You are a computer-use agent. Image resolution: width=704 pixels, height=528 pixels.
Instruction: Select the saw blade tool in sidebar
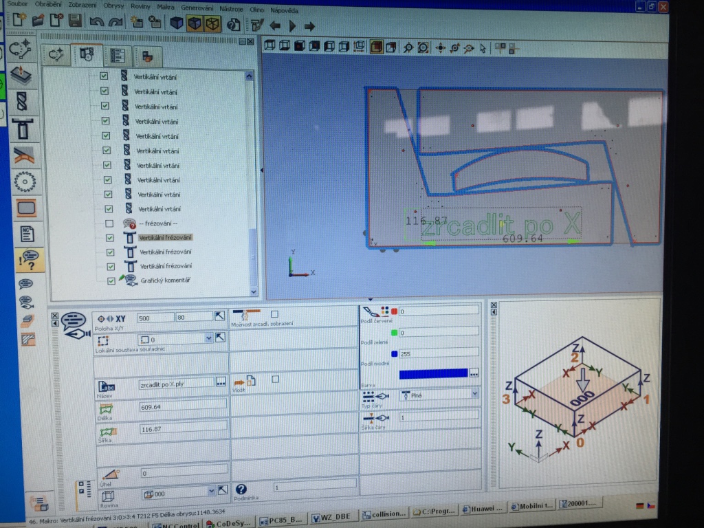25,181
